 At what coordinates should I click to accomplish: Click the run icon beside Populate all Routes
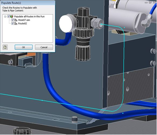[x=12, y=16]
